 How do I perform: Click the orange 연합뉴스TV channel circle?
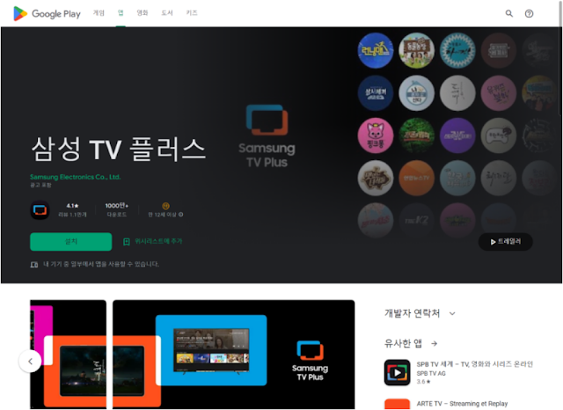(416, 178)
